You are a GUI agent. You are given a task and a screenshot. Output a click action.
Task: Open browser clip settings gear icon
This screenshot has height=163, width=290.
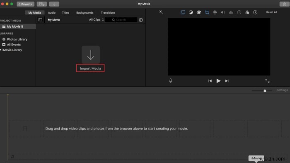pyautogui.click(x=141, y=20)
